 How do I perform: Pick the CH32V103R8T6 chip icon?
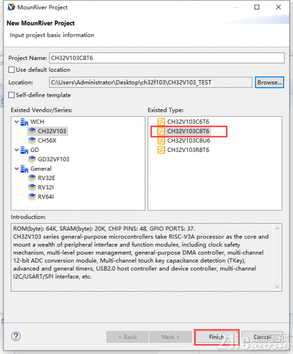pos(161,150)
